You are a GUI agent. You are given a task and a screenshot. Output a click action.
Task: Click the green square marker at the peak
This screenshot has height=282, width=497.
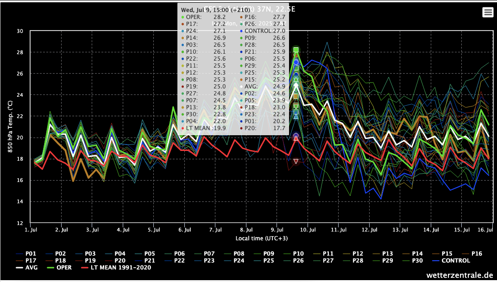click(x=295, y=49)
